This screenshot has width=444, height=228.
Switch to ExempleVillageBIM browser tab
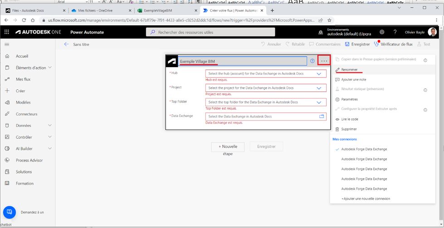coord(166,10)
